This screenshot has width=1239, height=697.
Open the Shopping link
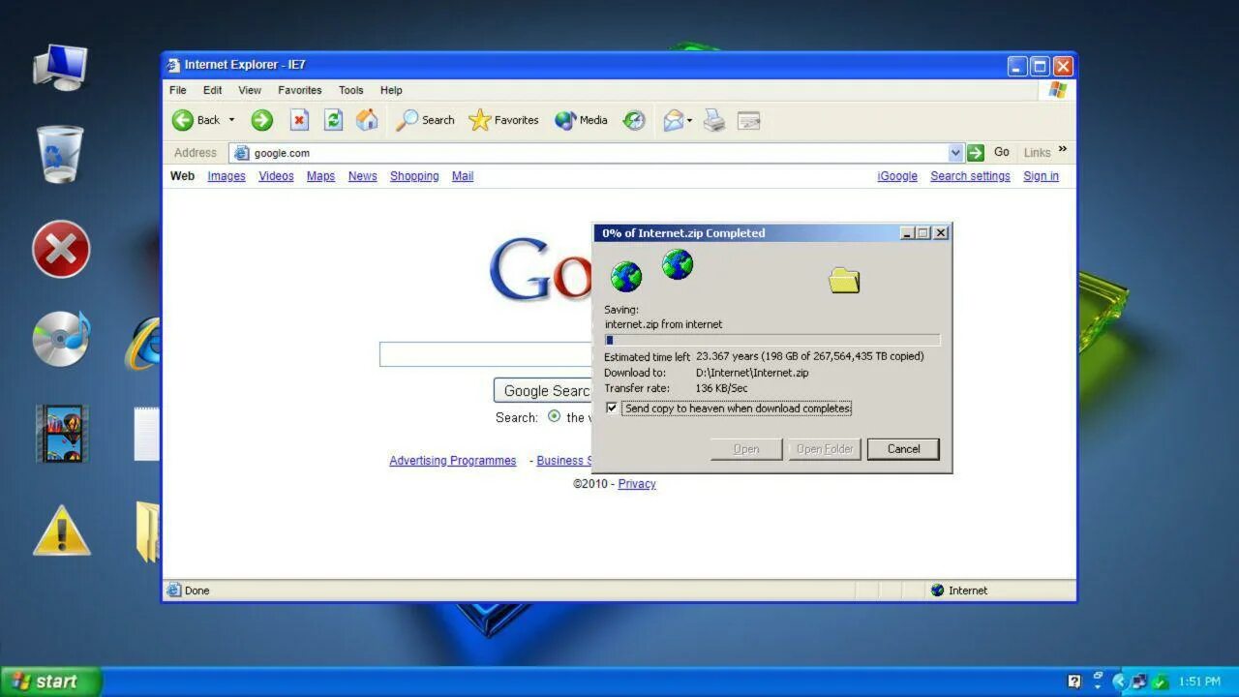click(414, 176)
